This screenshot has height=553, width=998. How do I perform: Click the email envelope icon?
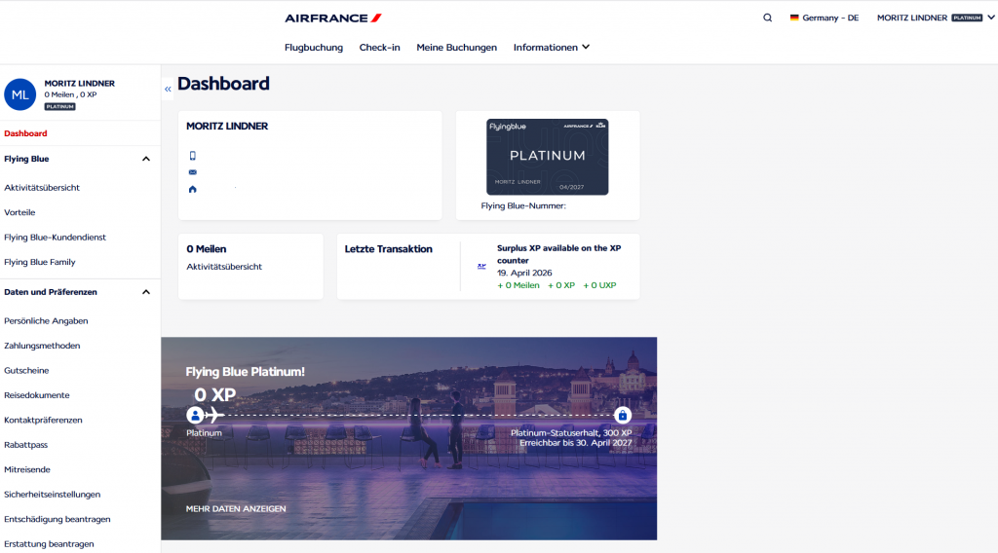193,172
